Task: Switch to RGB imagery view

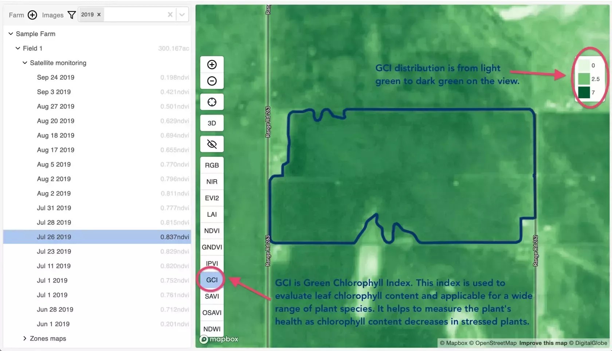Action: (x=212, y=165)
